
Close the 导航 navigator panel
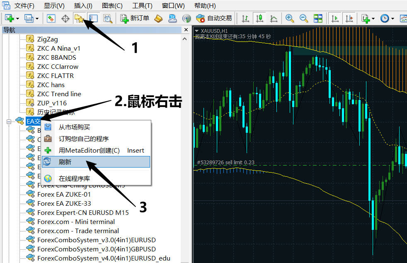coord(186,30)
